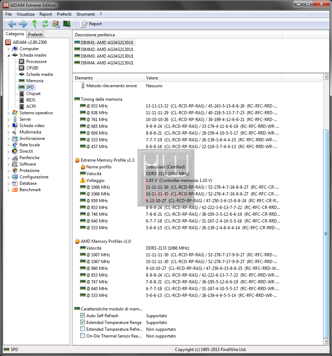
Task: Click the Scheda video monitor icon
Action: pos(15,126)
